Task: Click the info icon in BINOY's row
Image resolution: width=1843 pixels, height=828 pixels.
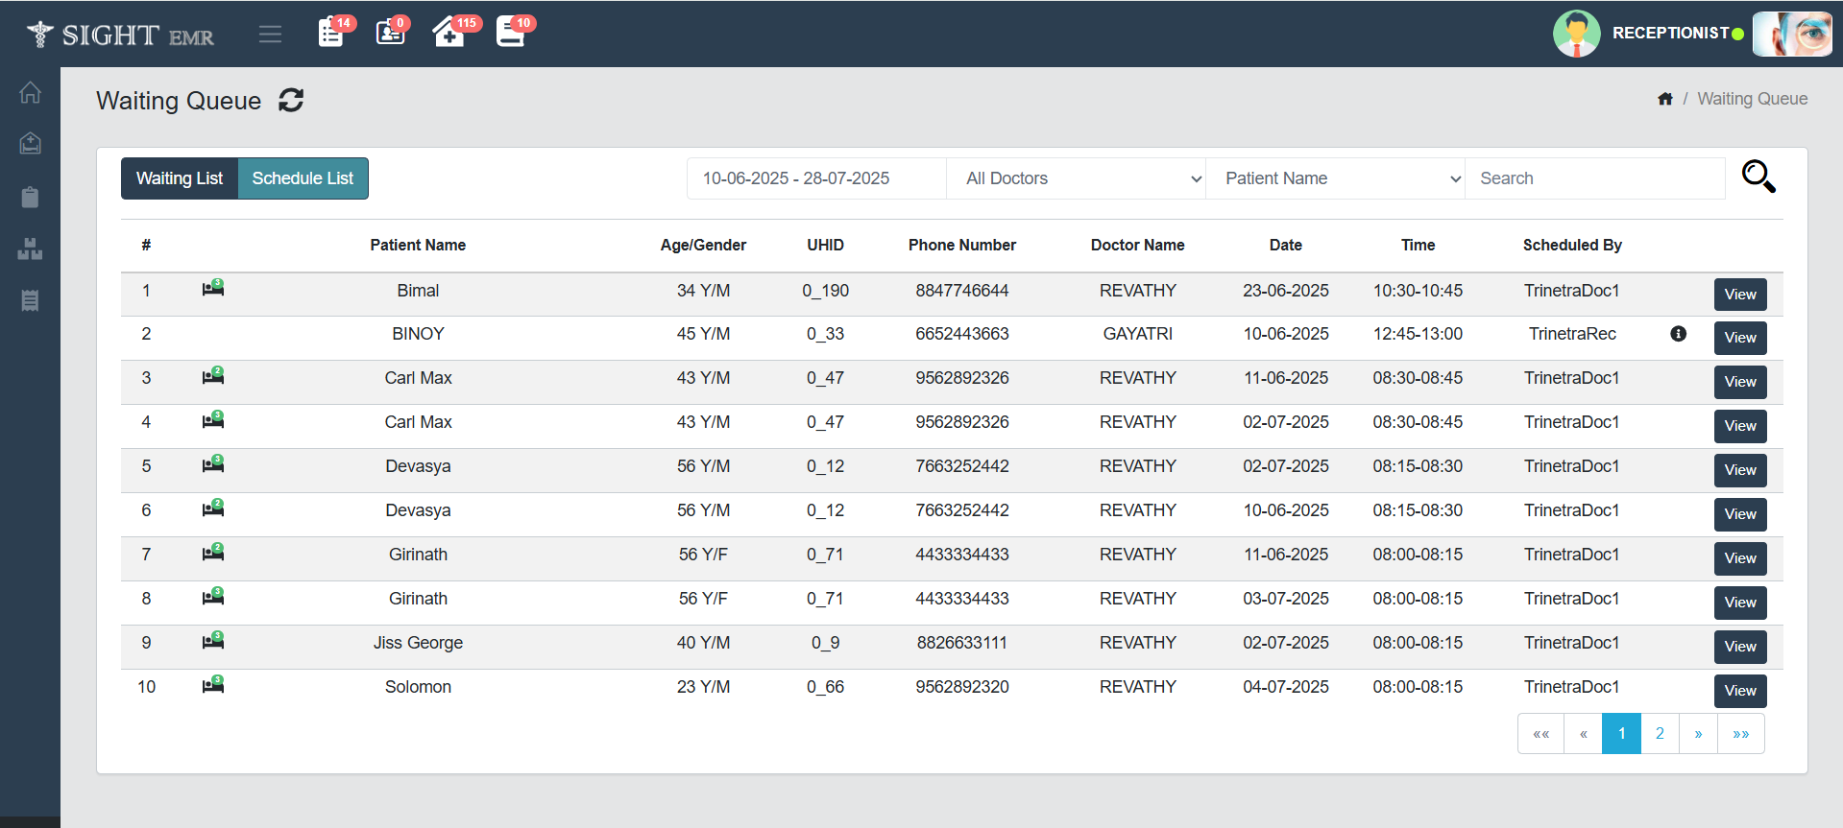Action: (1678, 334)
